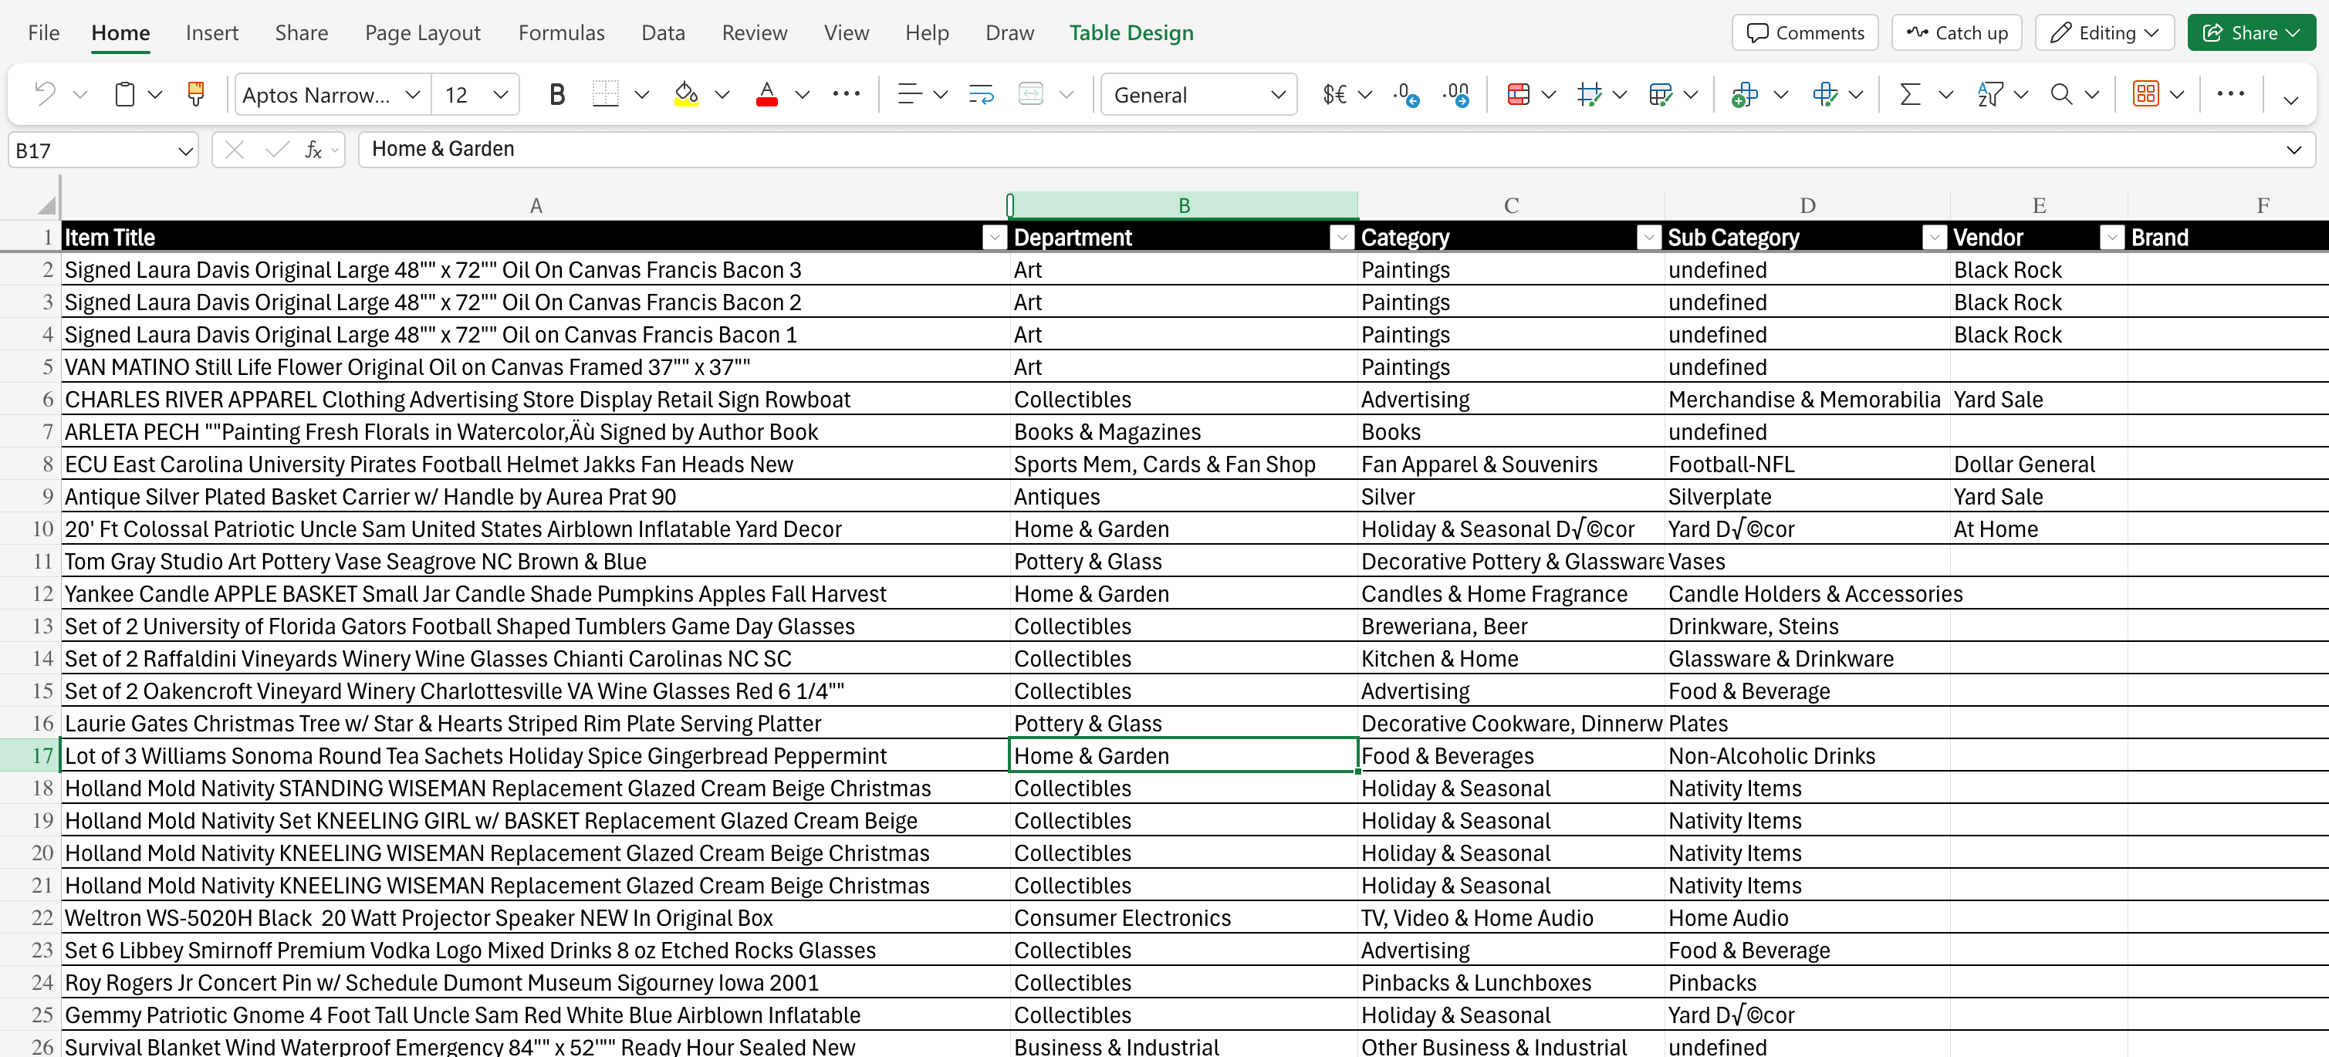Image resolution: width=2329 pixels, height=1057 pixels.
Task: Expand ribbon display options chevron
Action: 2290,100
